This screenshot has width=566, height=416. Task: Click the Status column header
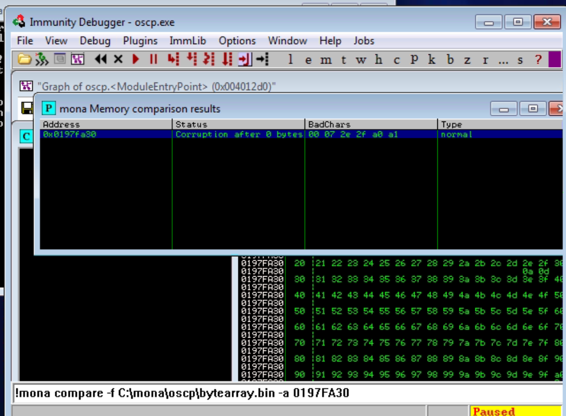tap(238, 124)
